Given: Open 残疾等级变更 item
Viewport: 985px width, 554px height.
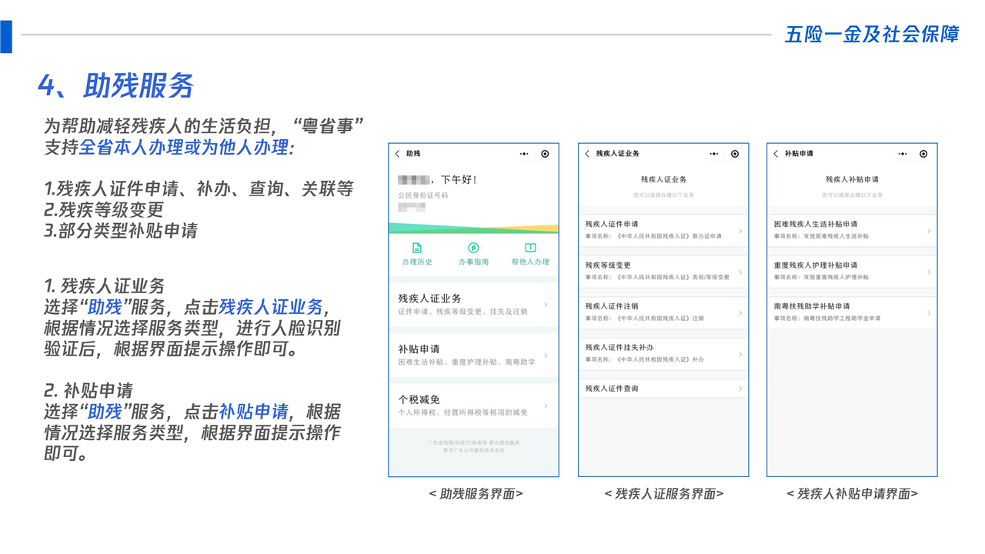Looking at the screenshot, I should click(663, 272).
